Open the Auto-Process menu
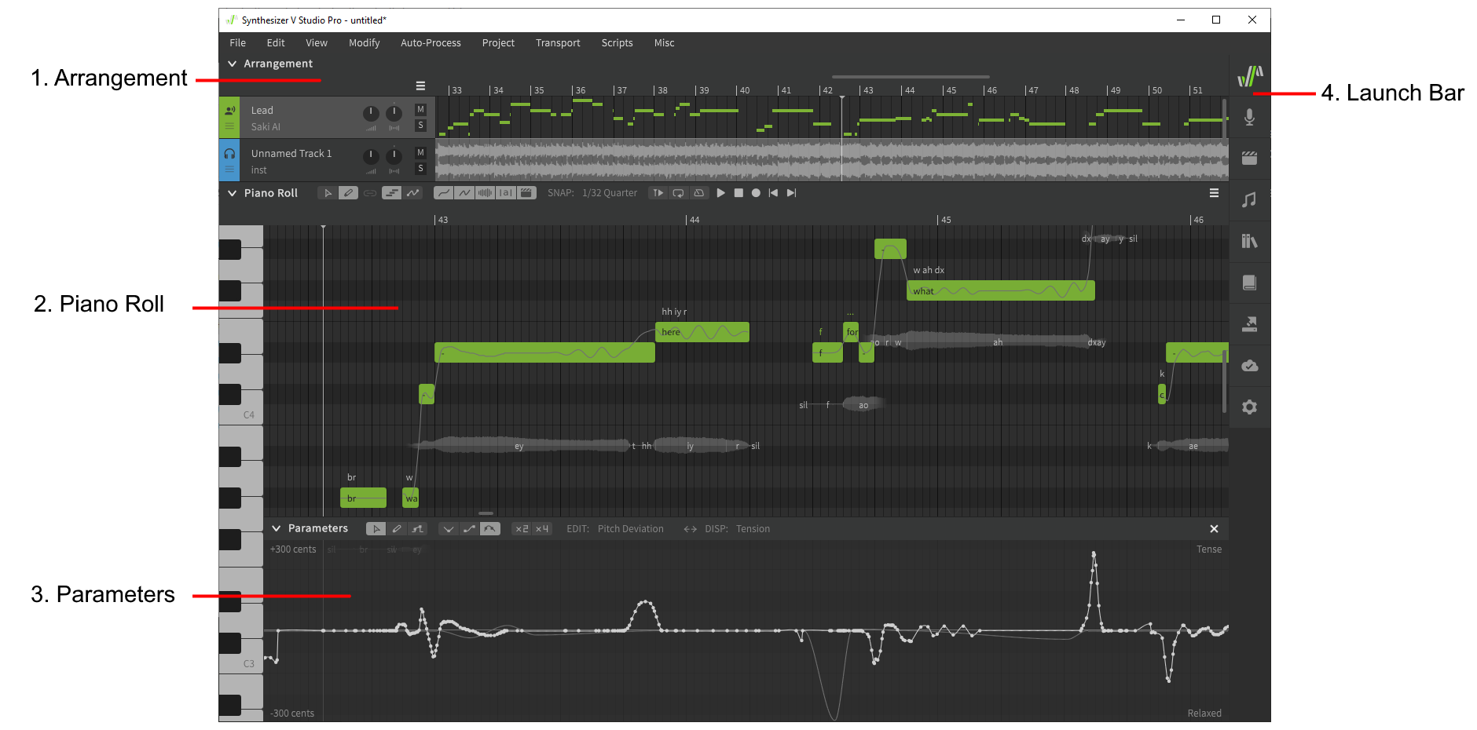1477x730 pixels. point(431,43)
